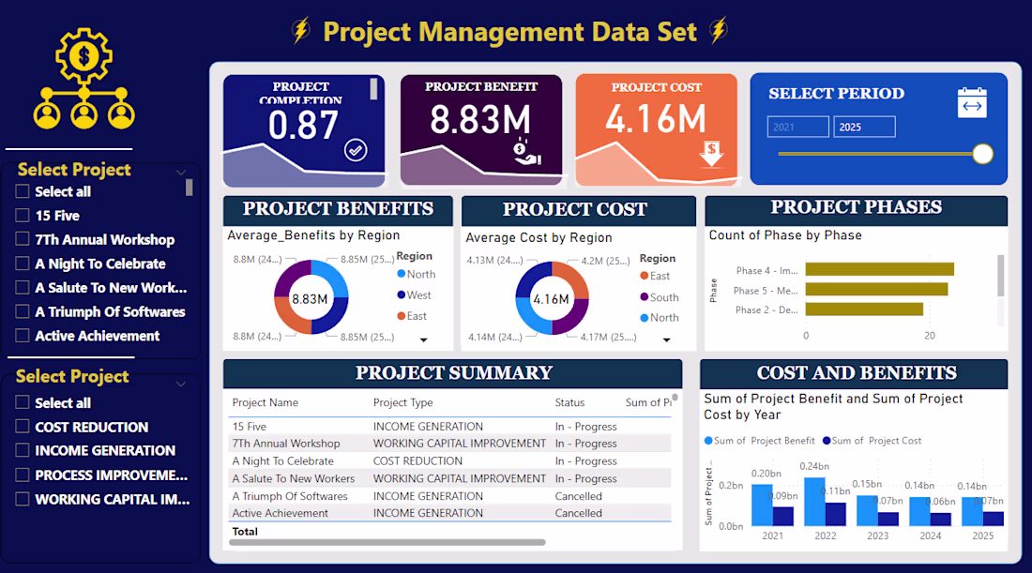The height and width of the screenshot is (573, 1032).
Task: Click the Sum of Project Cost legend marker
Action: [826, 441]
